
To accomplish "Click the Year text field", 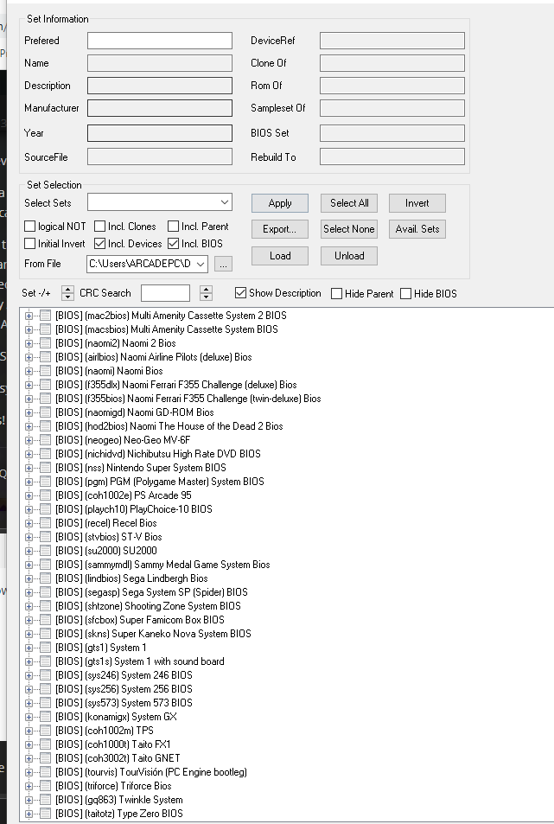I will click(160, 133).
